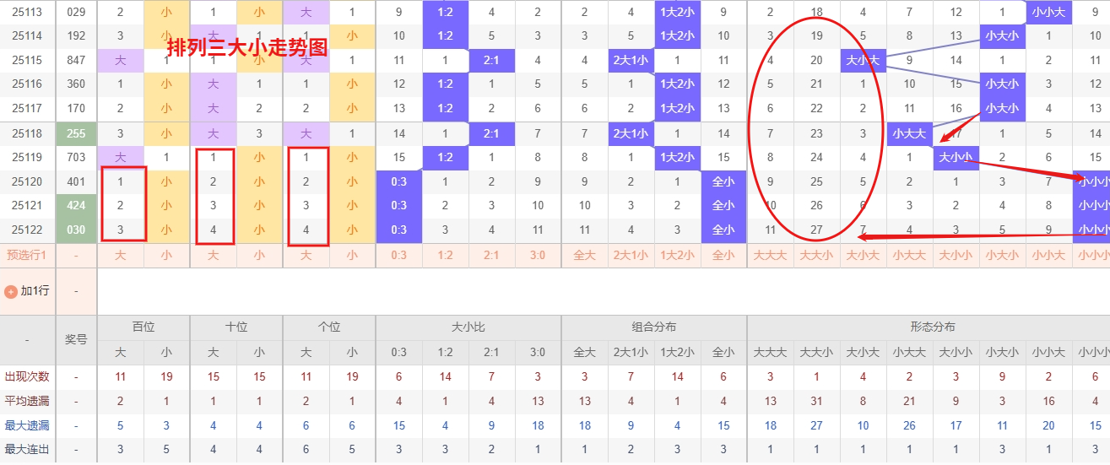Image resolution: width=1110 pixels, height=465 pixels.
Task: Select 2大1小 in the 预选行1 row
Action: point(631,255)
